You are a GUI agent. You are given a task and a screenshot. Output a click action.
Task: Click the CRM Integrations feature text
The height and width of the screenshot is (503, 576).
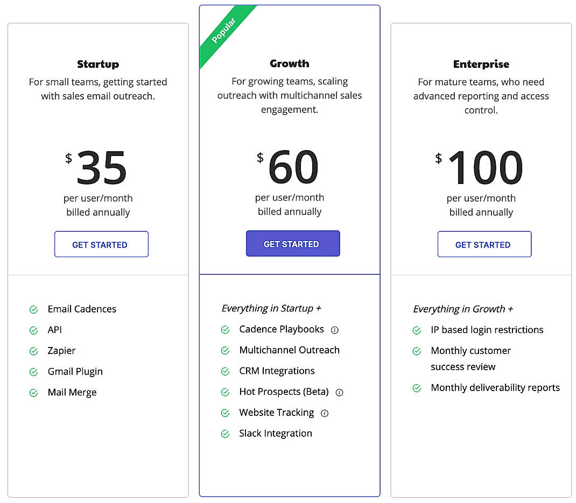point(277,371)
